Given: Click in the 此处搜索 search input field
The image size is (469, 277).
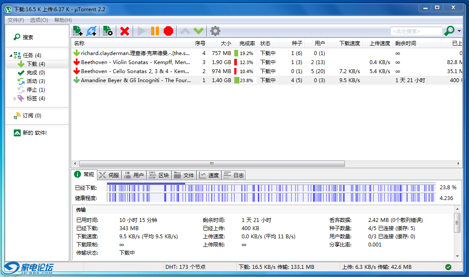Looking at the screenshot, I should [415, 31].
